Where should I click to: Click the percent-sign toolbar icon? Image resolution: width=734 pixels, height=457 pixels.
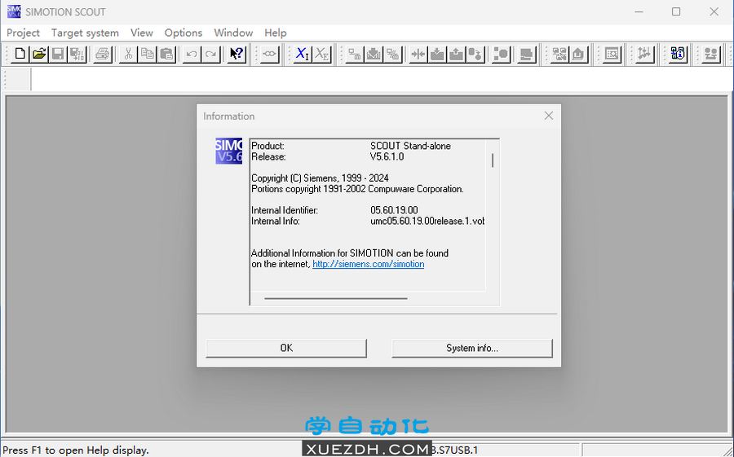click(393, 54)
